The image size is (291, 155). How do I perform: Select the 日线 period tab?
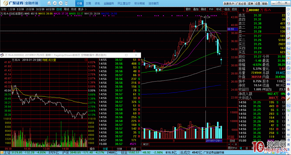click(59, 9)
